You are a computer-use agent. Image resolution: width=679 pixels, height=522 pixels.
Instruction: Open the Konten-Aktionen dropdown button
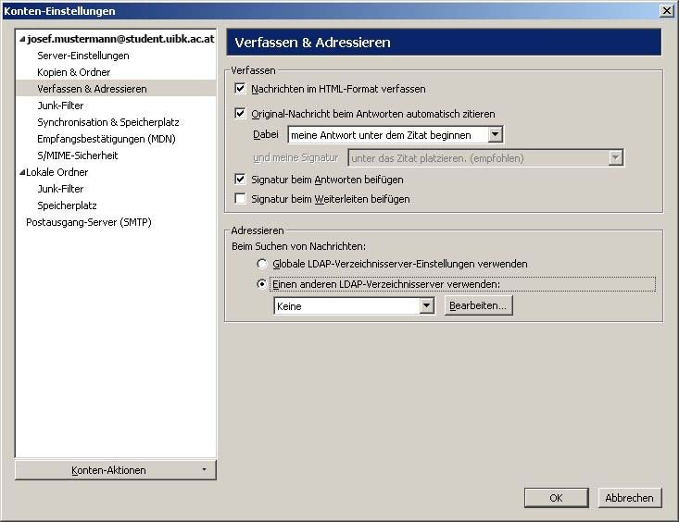point(116,470)
